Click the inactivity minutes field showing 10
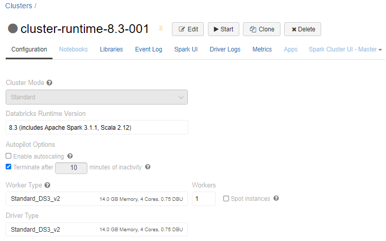Image resolution: width=386 pixels, height=241 pixels. click(x=71, y=168)
